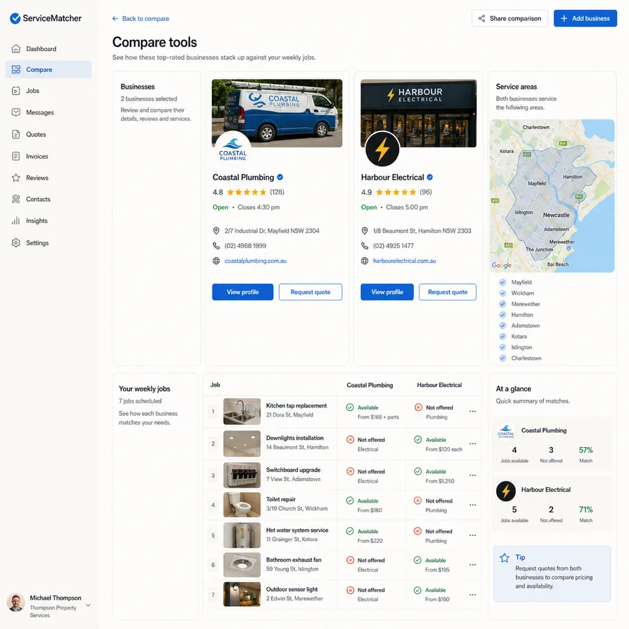
Task: Click Coastal Plumbing star rating
Action: pyautogui.click(x=247, y=192)
